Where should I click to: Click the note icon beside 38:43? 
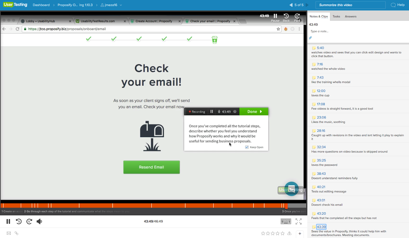coord(314,174)
